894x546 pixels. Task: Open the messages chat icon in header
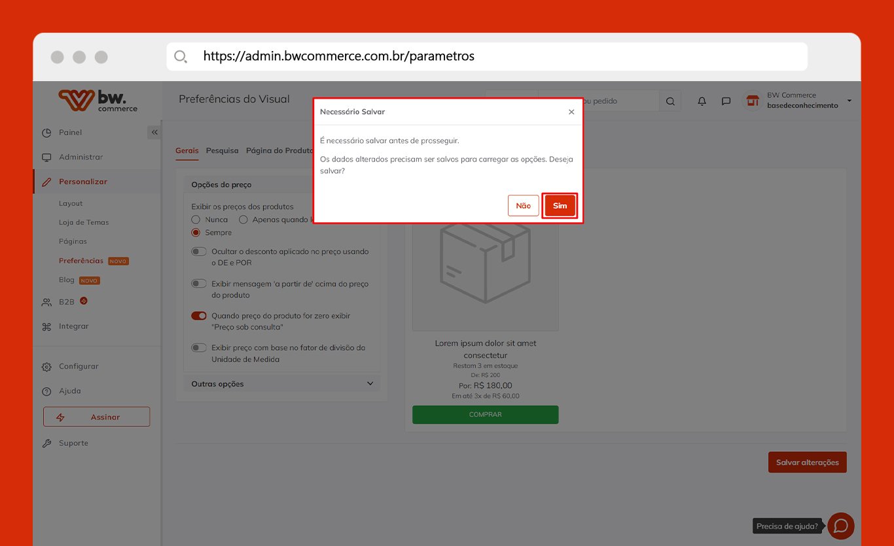pos(726,101)
